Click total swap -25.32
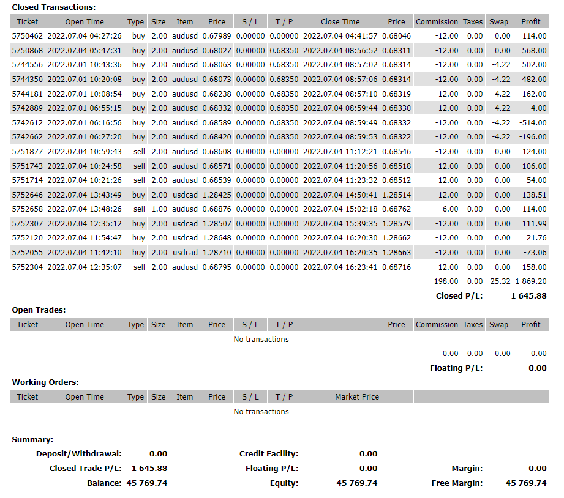This screenshot has height=498, width=564. click(x=499, y=281)
